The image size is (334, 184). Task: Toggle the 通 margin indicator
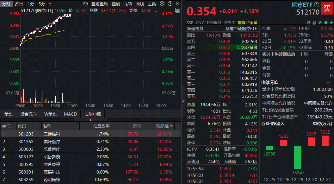click(309, 22)
